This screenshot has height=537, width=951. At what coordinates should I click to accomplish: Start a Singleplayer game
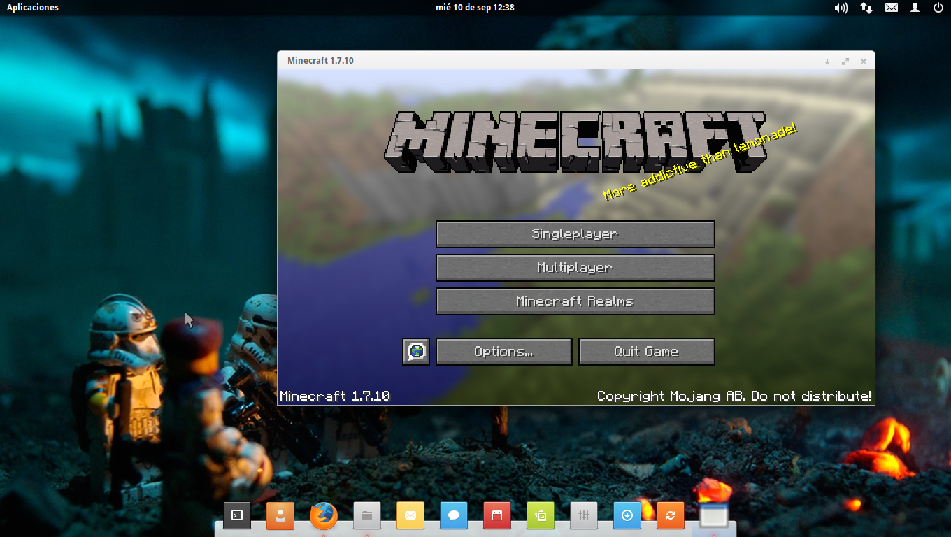point(575,234)
